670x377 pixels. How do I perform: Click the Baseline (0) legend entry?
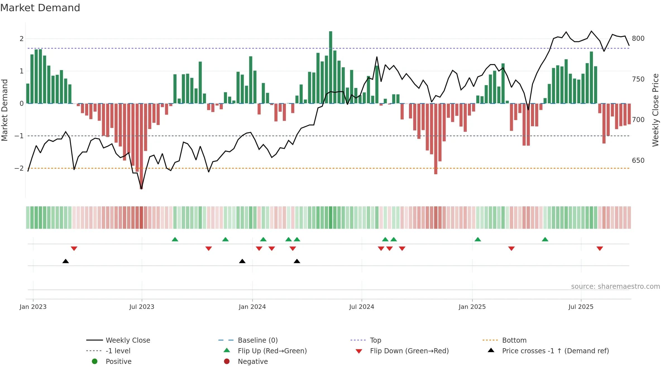pyautogui.click(x=248, y=340)
